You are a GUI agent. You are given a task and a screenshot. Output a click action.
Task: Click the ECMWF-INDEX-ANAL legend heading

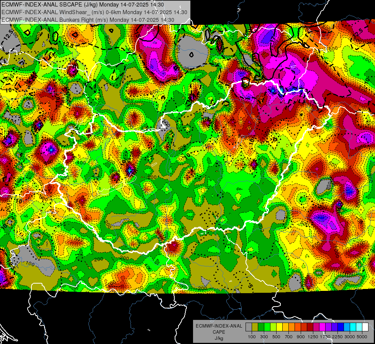219,326
